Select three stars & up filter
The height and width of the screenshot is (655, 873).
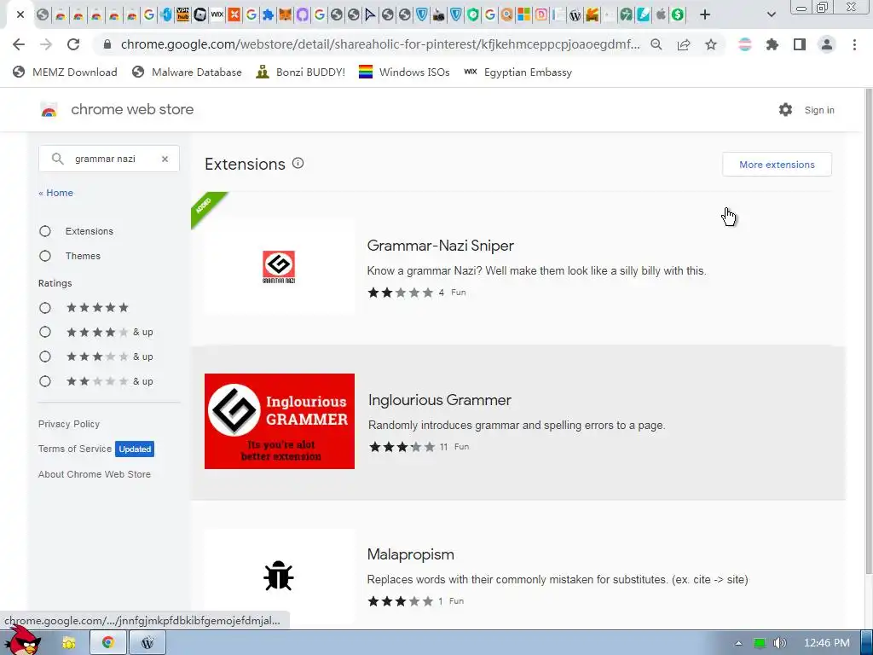click(45, 356)
